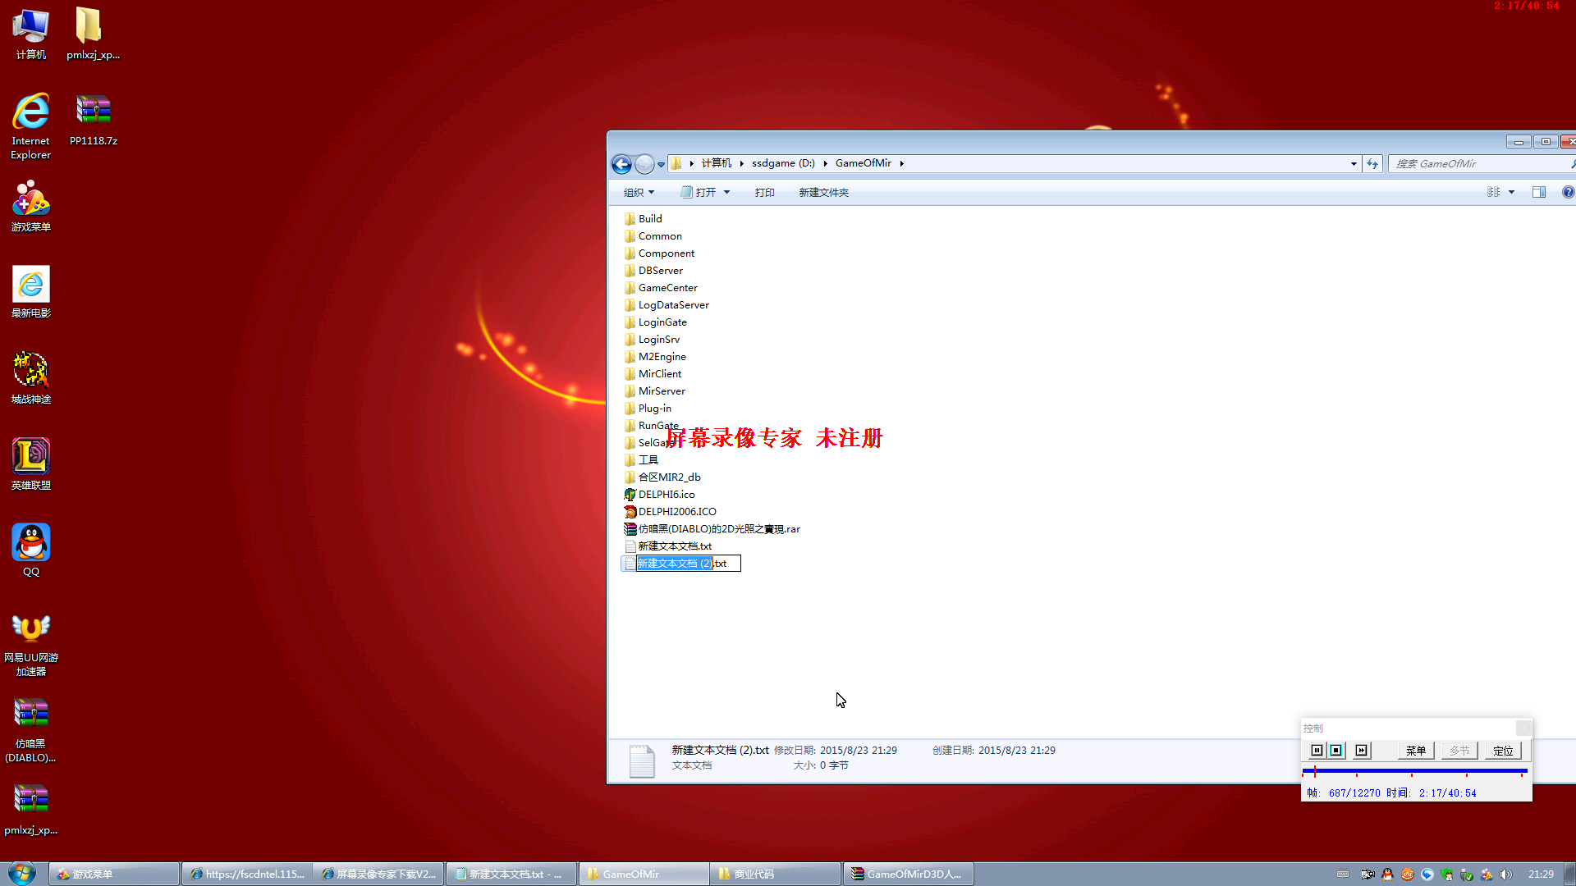The image size is (1576, 886).
Task: Launch 城战神途 game icon
Action: point(31,377)
